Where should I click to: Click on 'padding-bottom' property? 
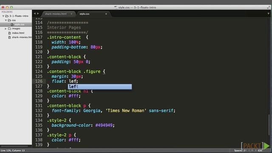69,47
